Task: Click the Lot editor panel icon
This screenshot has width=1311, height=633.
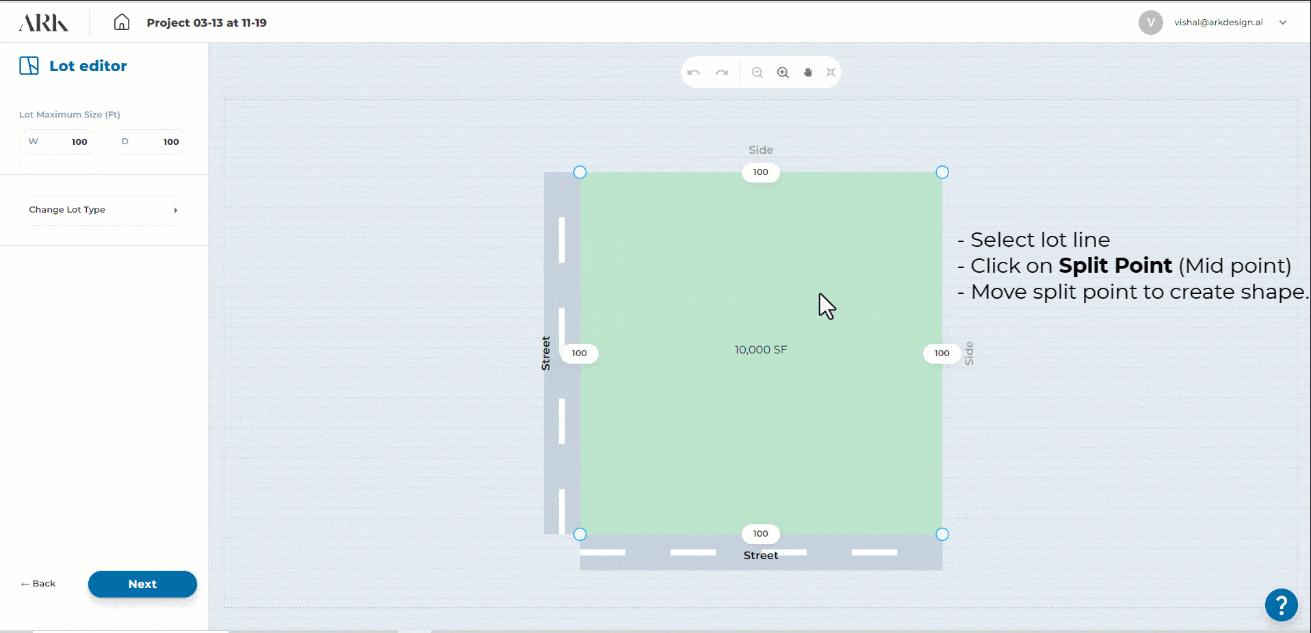Action: [29, 66]
